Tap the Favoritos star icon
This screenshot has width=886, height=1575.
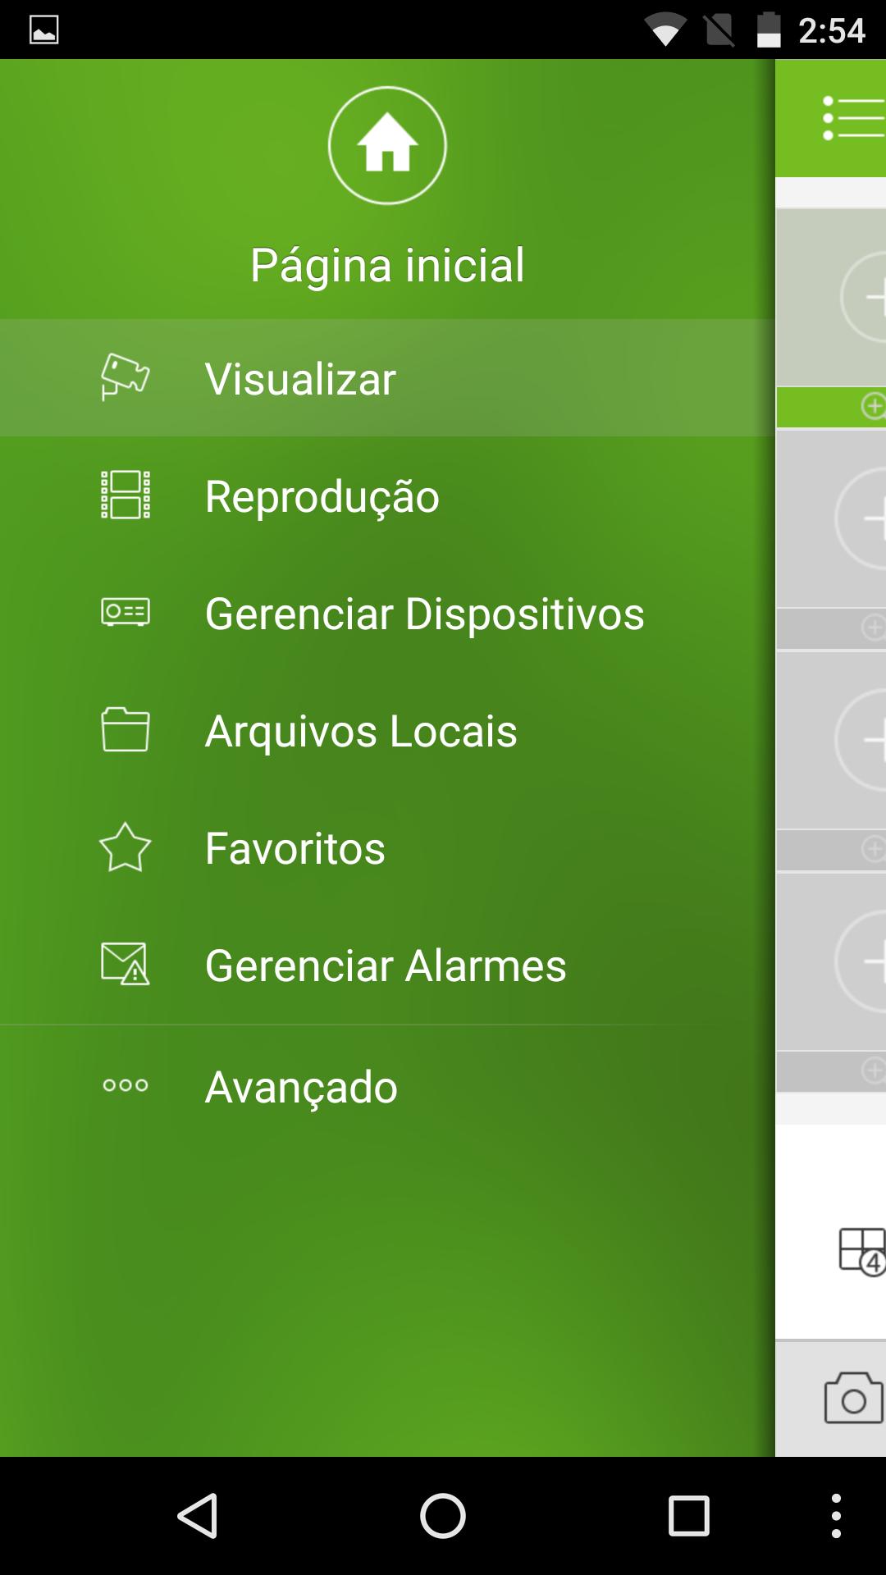125,847
